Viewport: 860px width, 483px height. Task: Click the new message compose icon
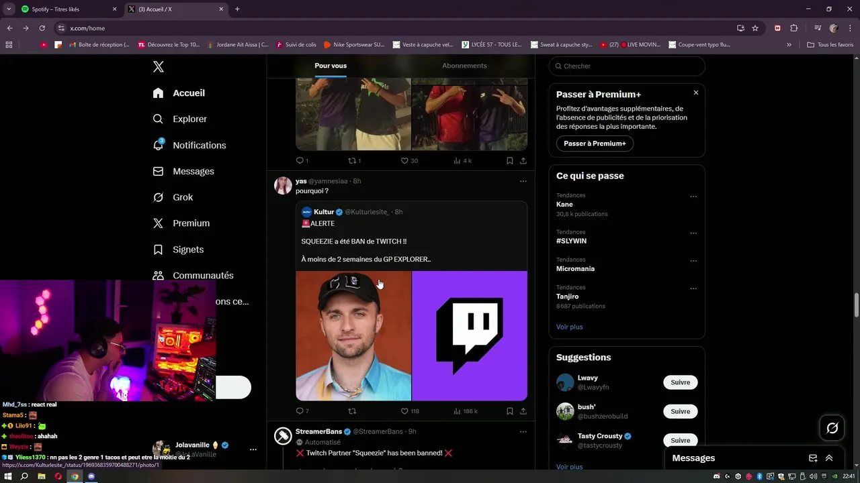[813, 458]
